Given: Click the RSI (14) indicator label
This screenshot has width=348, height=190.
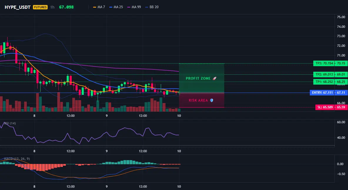Looking at the screenshot, I should pyautogui.click(x=10, y=124).
